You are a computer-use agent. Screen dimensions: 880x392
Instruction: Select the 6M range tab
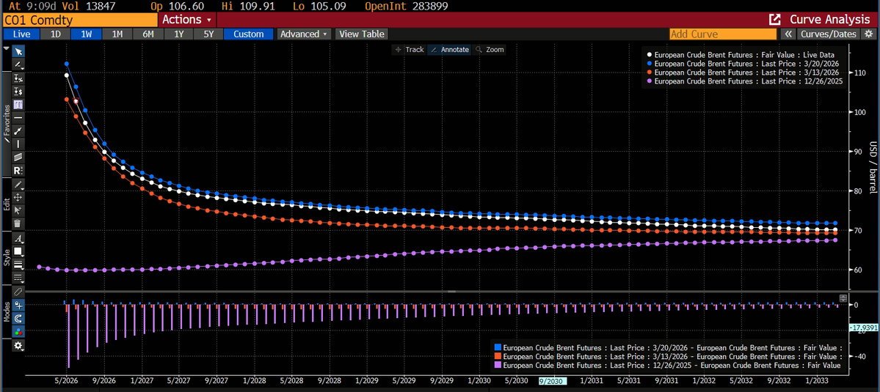coord(148,34)
